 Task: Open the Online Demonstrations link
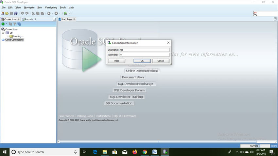pyautogui.click(x=142, y=71)
